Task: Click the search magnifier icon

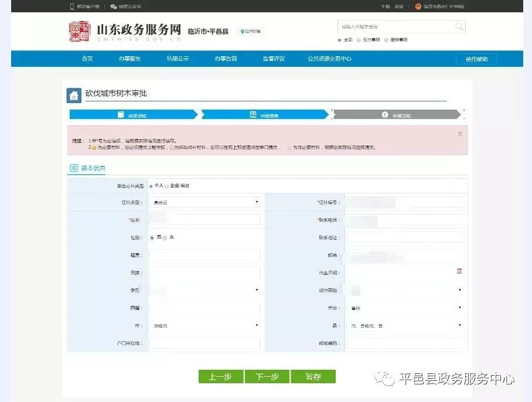Action: (459, 26)
